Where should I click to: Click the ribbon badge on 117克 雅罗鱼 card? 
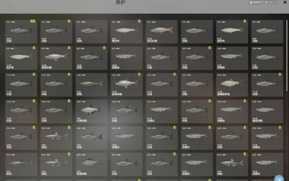click(x=34, y=48)
